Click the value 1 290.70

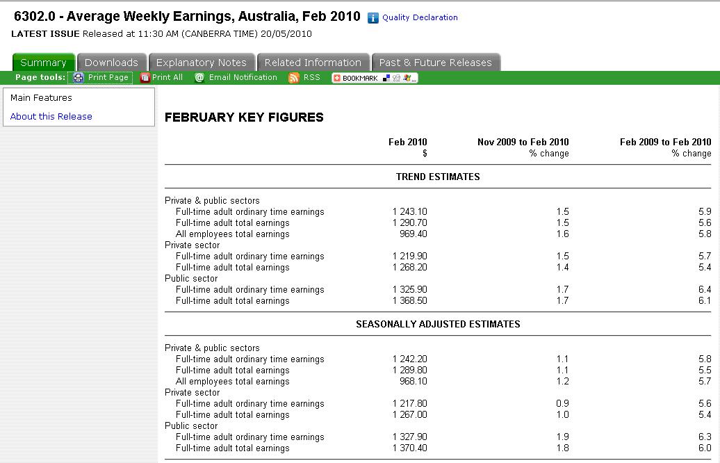409,222
